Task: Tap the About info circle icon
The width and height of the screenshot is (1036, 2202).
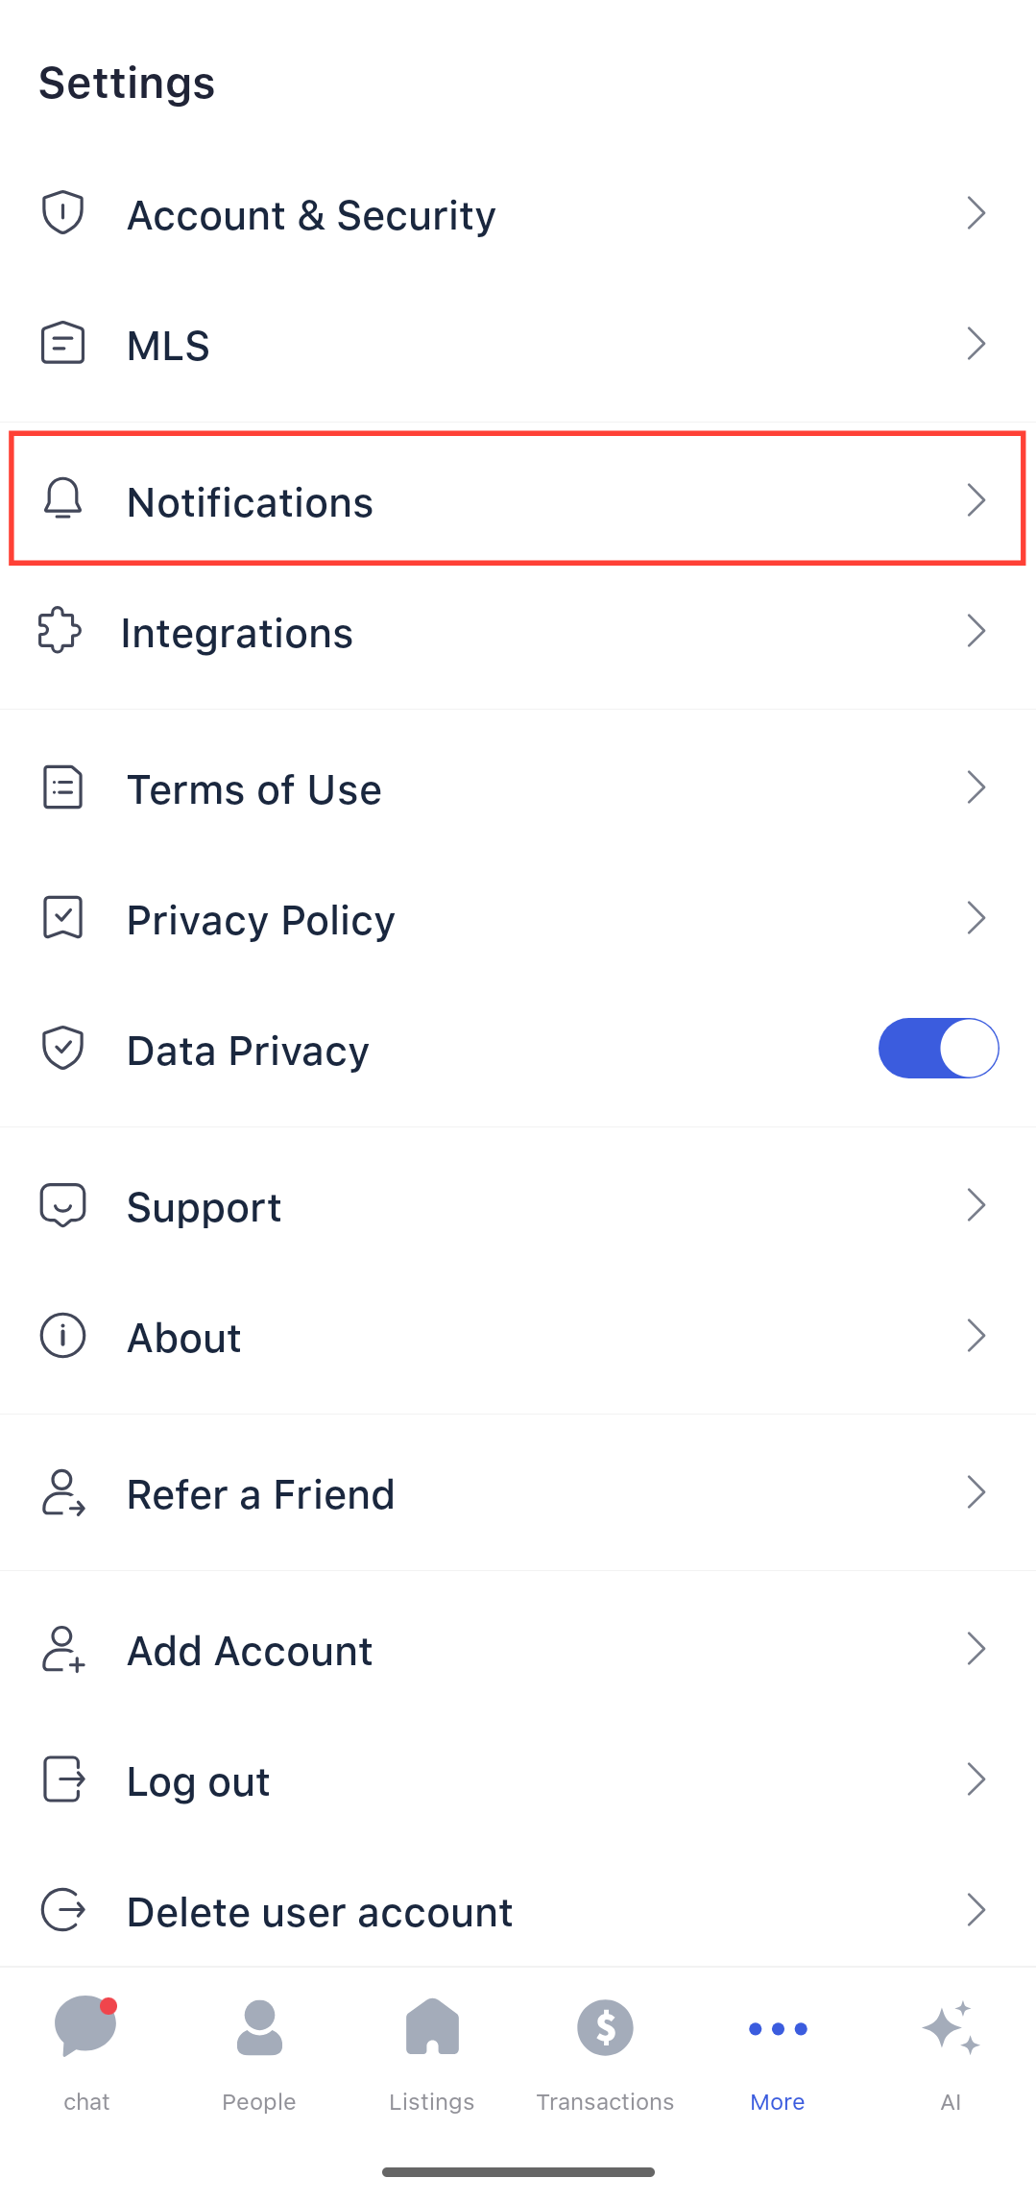Action: [x=62, y=1336]
